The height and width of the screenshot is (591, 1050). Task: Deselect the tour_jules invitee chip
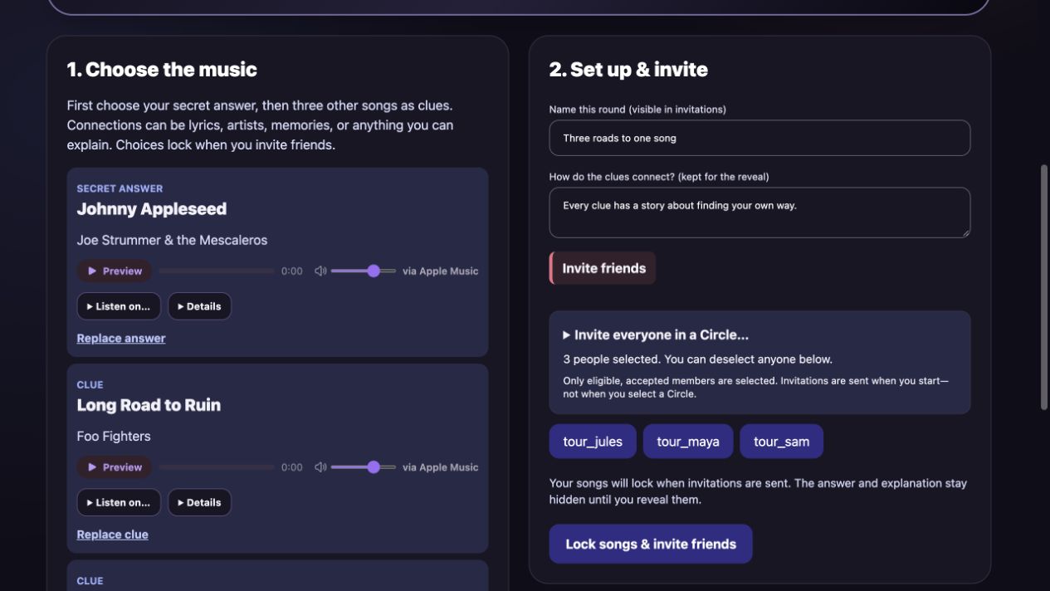coord(593,442)
